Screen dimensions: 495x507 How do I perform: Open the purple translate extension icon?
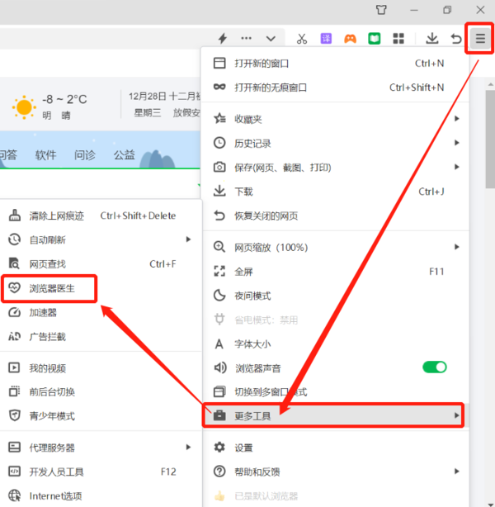[326, 39]
